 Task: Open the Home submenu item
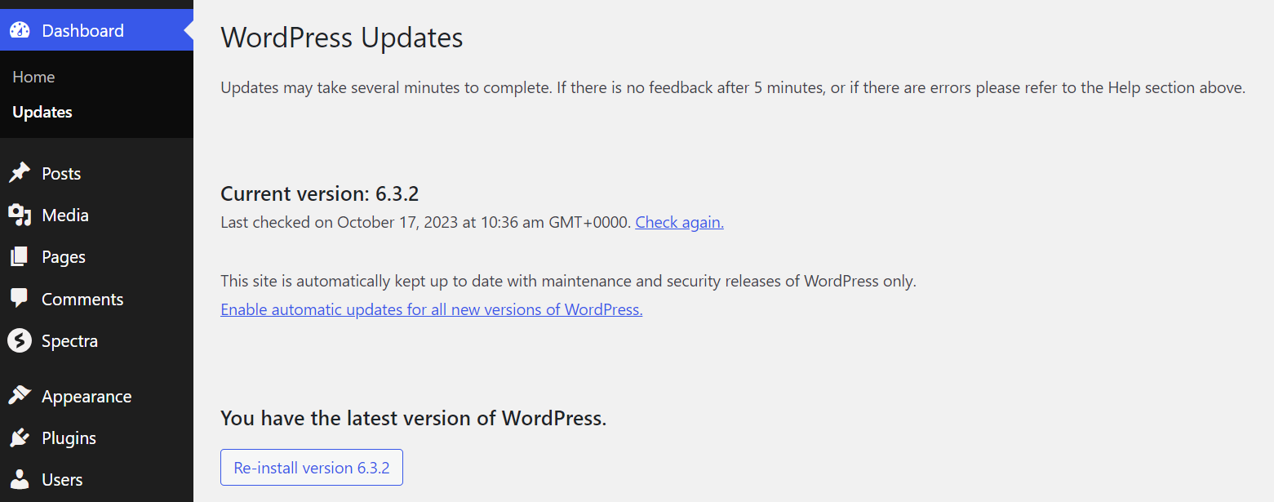click(33, 76)
